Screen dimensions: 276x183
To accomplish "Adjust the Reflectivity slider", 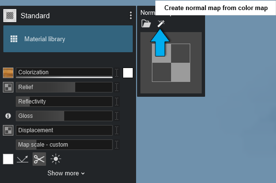I will tap(64, 102).
